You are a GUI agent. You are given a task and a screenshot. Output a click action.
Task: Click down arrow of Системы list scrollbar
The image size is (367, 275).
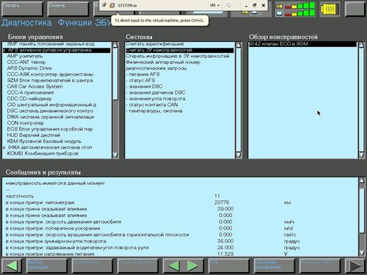click(239, 155)
